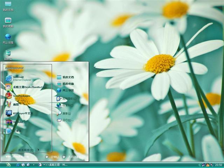Launch Internet Explorer from the Start menu
The image size is (224, 168).
click(x=18, y=78)
